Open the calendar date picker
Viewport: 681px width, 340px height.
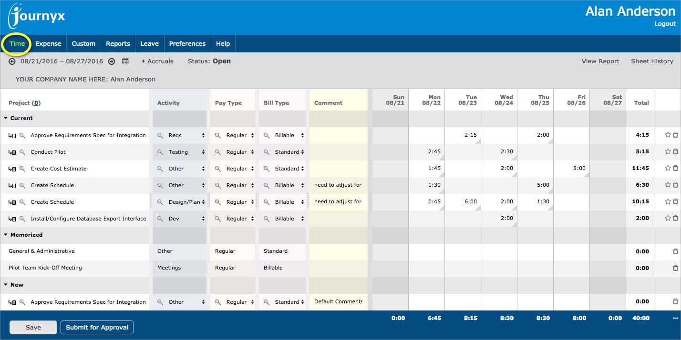(x=125, y=61)
